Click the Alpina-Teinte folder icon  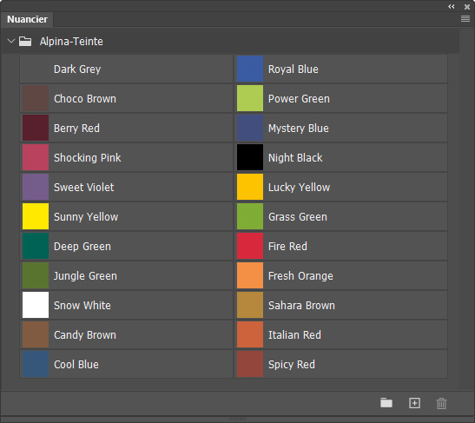coord(25,41)
